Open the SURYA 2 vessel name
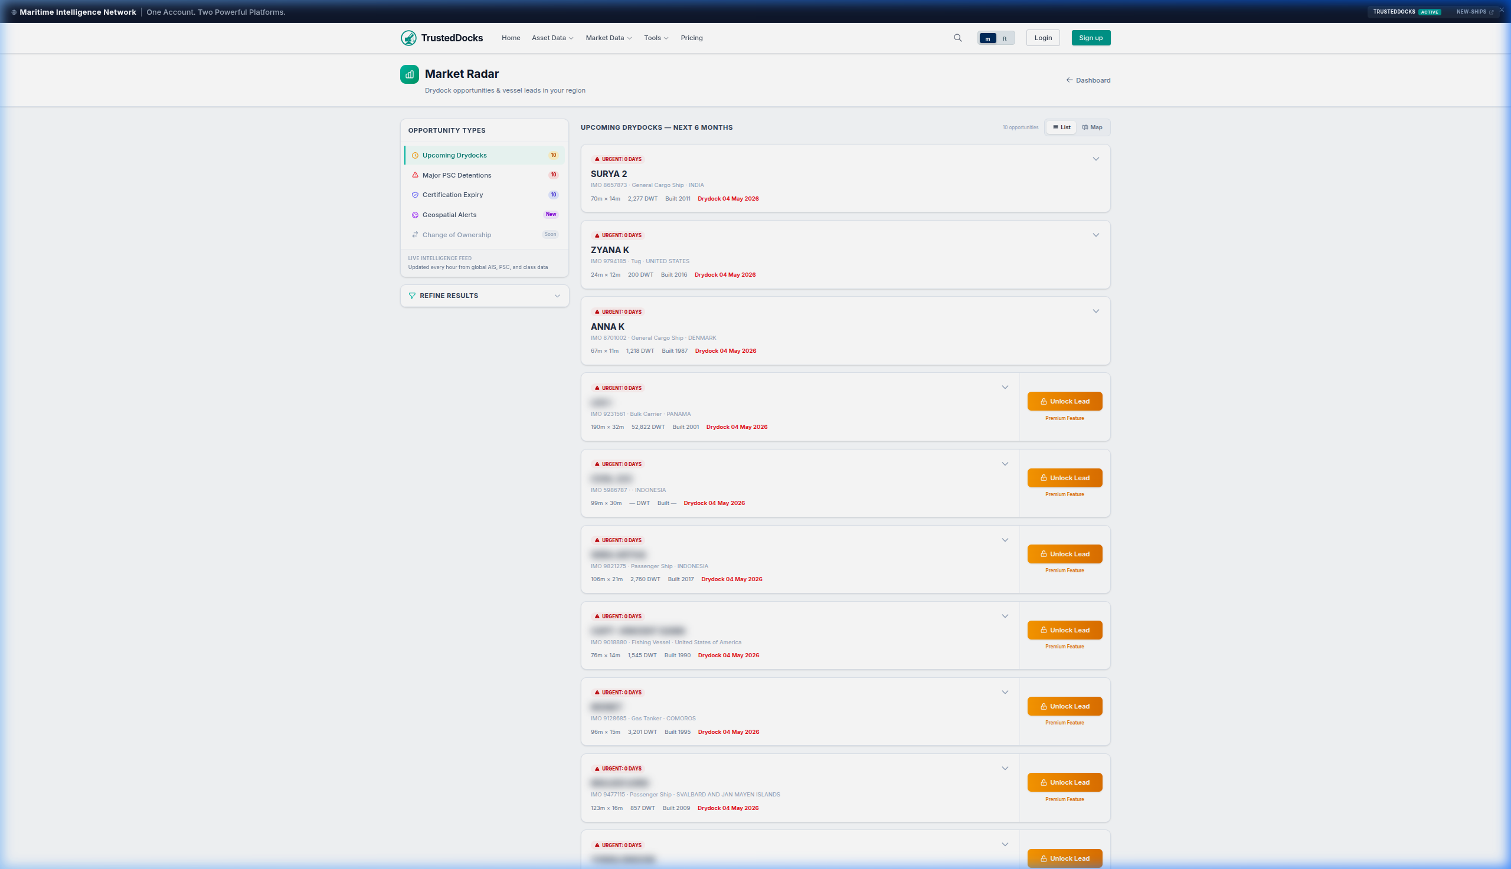This screenshot has height=869, width=1511. point(609,173)
